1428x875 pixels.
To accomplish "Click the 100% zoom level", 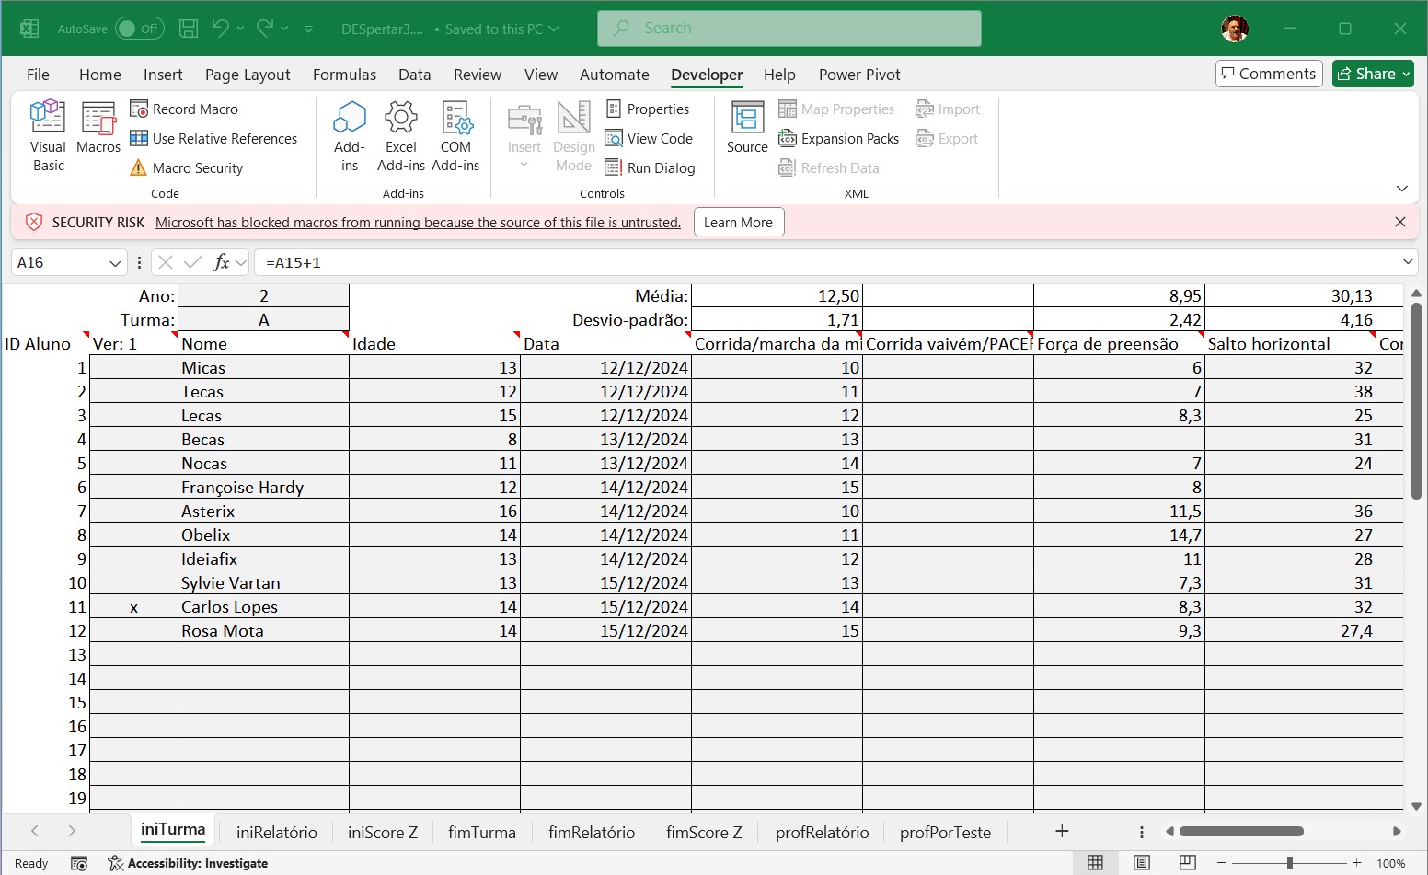I will (x=1390, y=863).
